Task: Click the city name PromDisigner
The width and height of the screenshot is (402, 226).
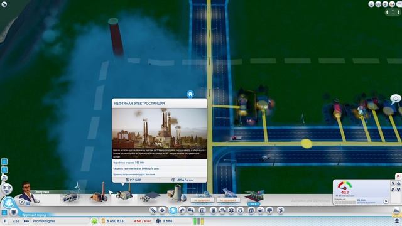Action: tap(44, 221)
